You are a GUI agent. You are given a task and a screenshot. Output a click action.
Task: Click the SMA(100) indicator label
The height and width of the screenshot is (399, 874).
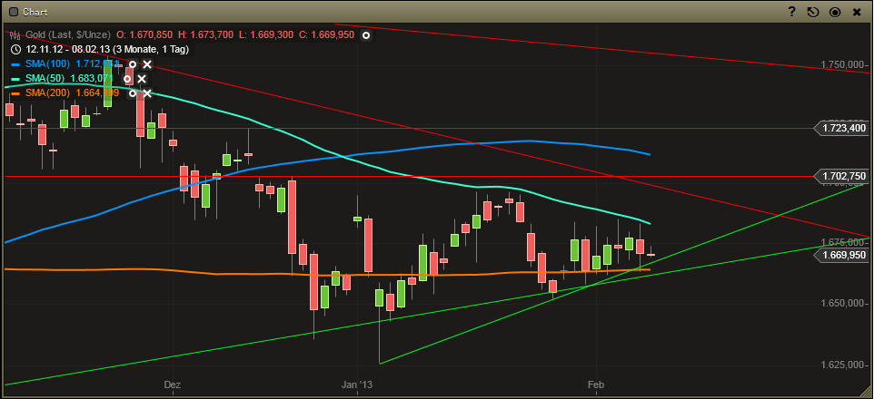pyautogui.click(x=48, y=64)
